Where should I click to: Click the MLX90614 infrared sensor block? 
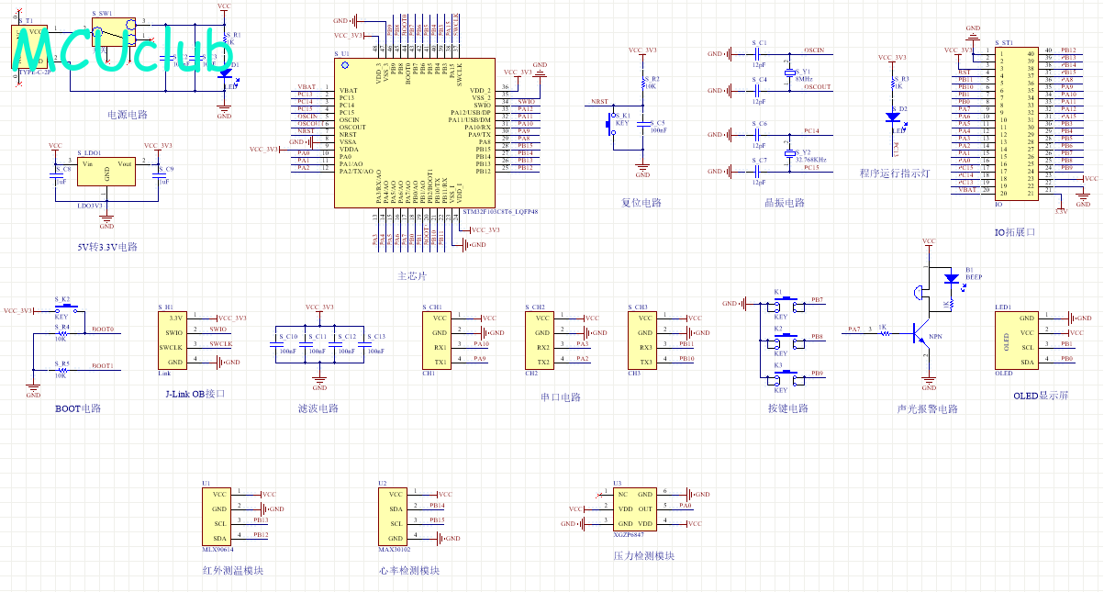[217, 516]
